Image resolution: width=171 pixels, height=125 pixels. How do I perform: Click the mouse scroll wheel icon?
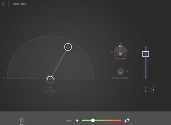pos(153,90)
